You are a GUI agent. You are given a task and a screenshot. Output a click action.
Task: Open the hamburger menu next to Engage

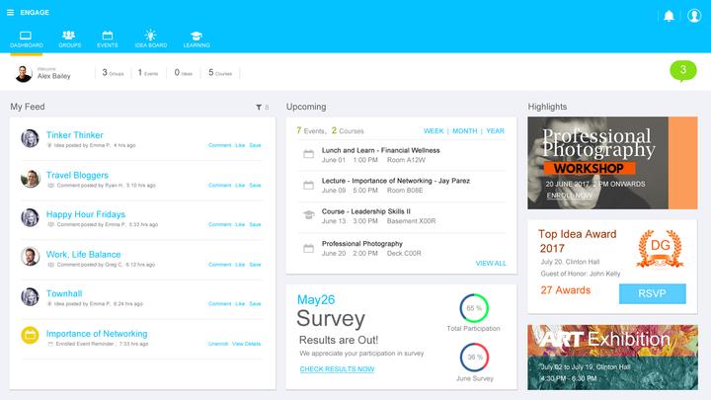point(10,13)
